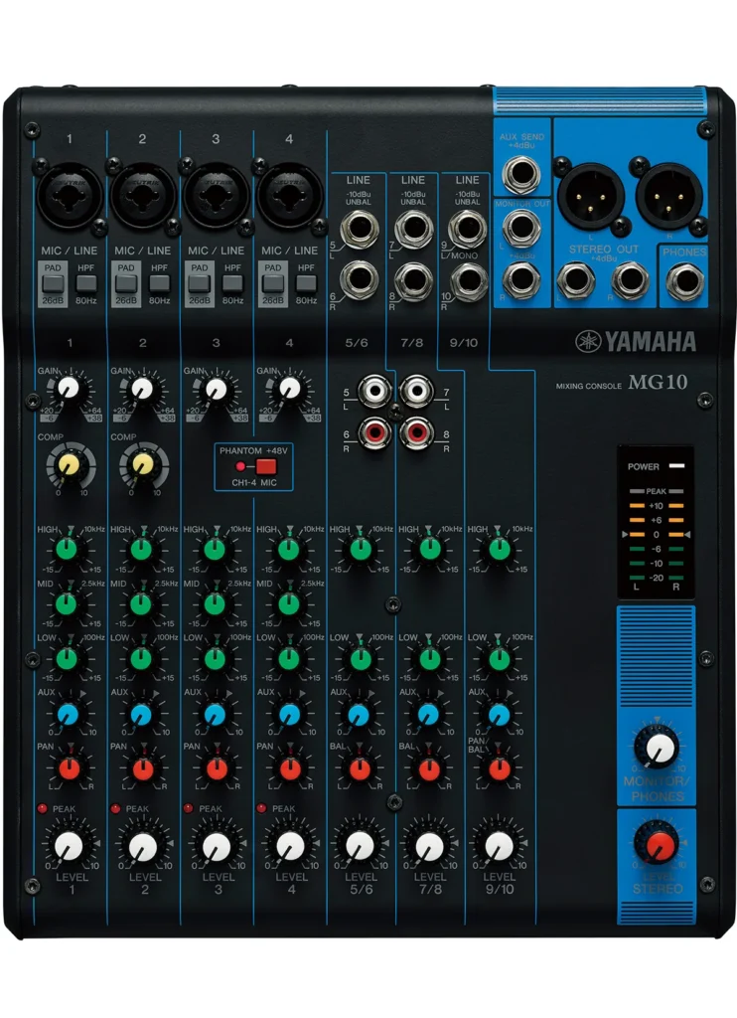737x1018 pixels.
Task: Click the LINE 6 R input jack
Action: [x=360, y=279]
